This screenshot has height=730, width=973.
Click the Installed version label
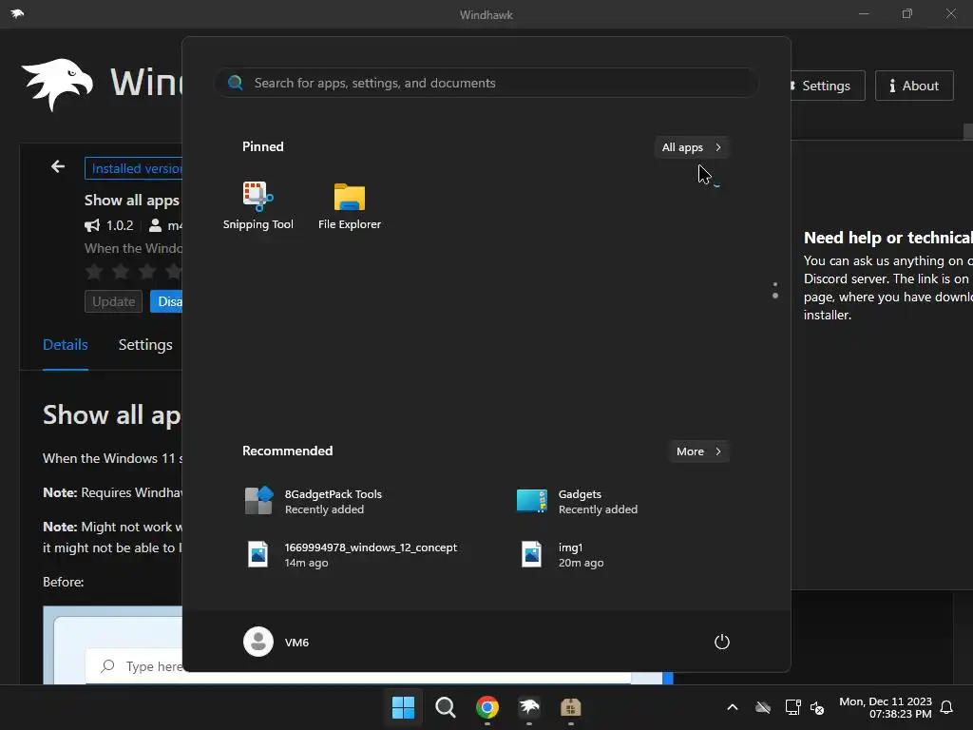(134, 168)
